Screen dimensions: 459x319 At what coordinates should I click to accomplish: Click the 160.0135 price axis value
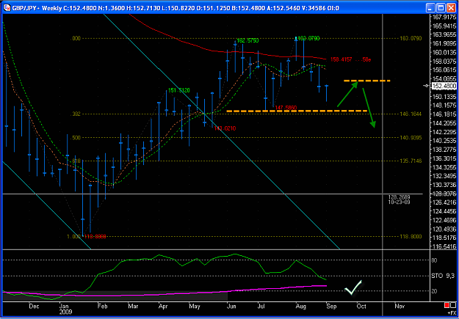coord(444,52)
